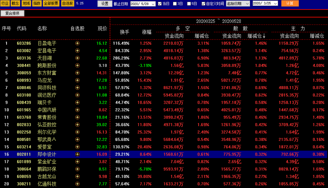The image size is (328, 188).
Task: Open the 复合排序 button
Action: pyautogui.click(x=12, y=13)
